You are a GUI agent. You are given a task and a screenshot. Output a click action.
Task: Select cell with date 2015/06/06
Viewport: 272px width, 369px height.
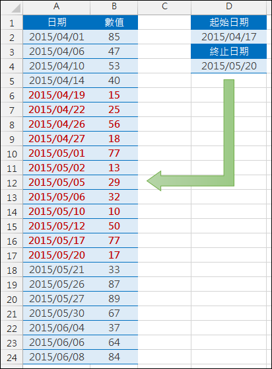coord(56,343)
